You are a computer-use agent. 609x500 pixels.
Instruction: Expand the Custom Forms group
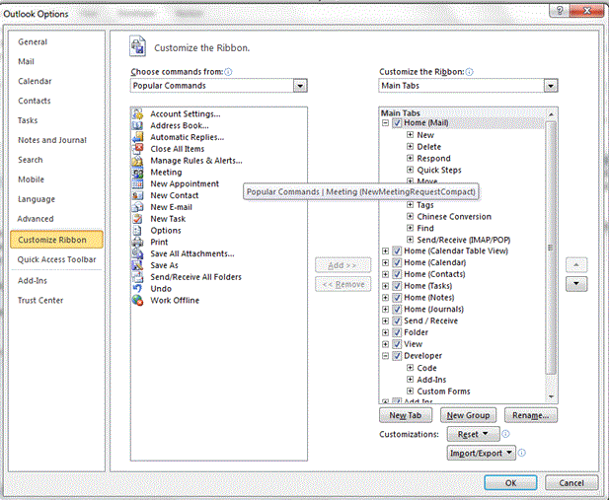coord(410,391)
